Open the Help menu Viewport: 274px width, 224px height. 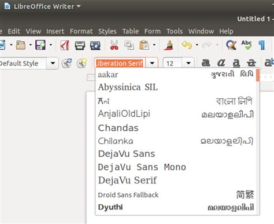[x=226, y=31]
